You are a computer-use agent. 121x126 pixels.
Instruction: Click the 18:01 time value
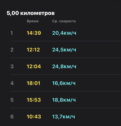click(33, 83)
